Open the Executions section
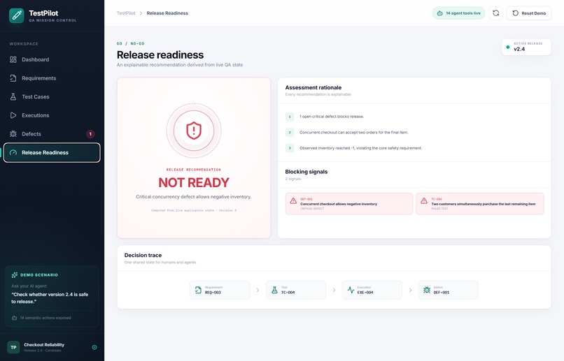Viewport: 564px width, 361px height. tap(52, 115)
